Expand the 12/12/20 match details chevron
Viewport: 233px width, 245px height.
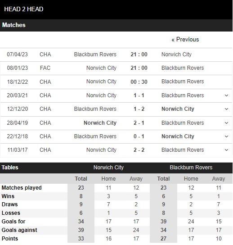click(226, 109)
